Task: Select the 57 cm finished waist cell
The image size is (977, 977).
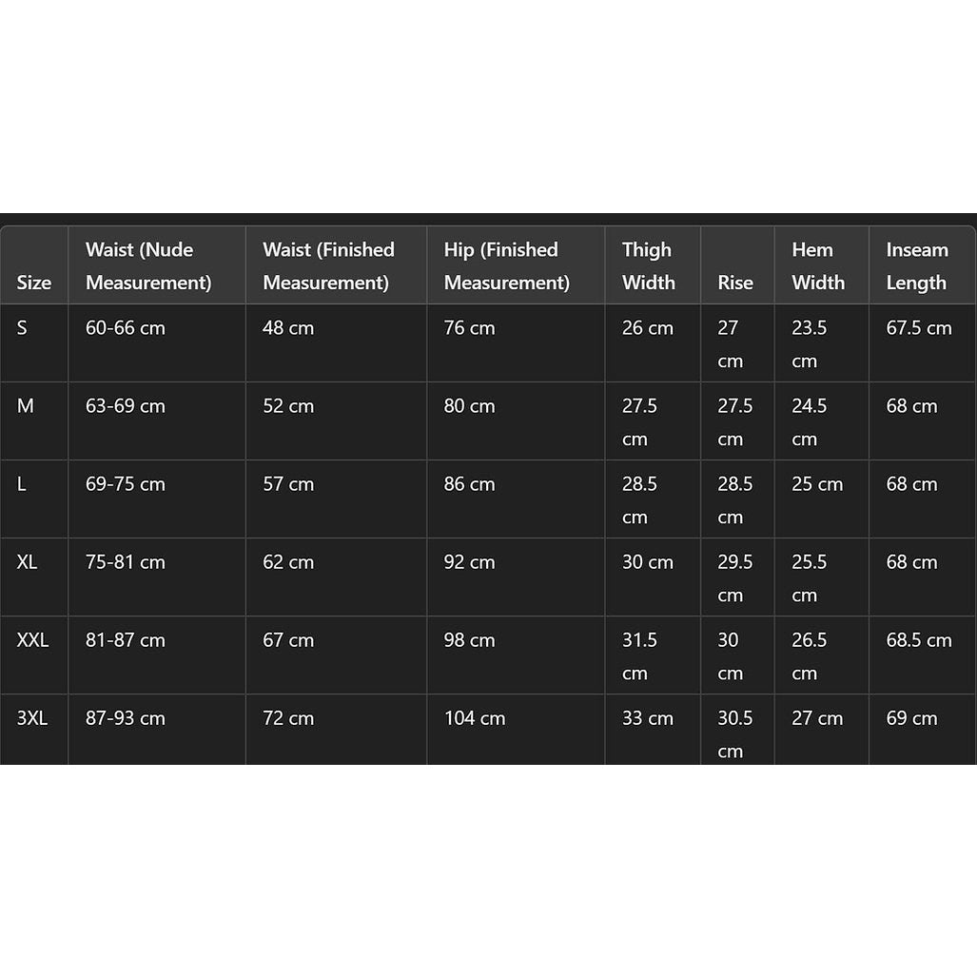Action: pyautogui.click(x=288, y=484)
